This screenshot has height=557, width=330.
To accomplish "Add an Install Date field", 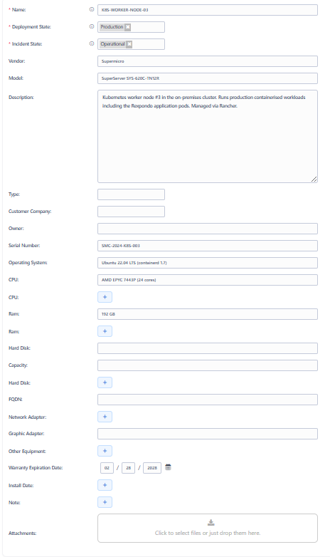I will pyautogui.click(x=105, y=485).
